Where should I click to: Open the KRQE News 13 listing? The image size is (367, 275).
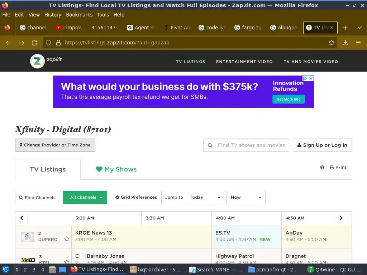pyautogui.click(x=141, y=236)
